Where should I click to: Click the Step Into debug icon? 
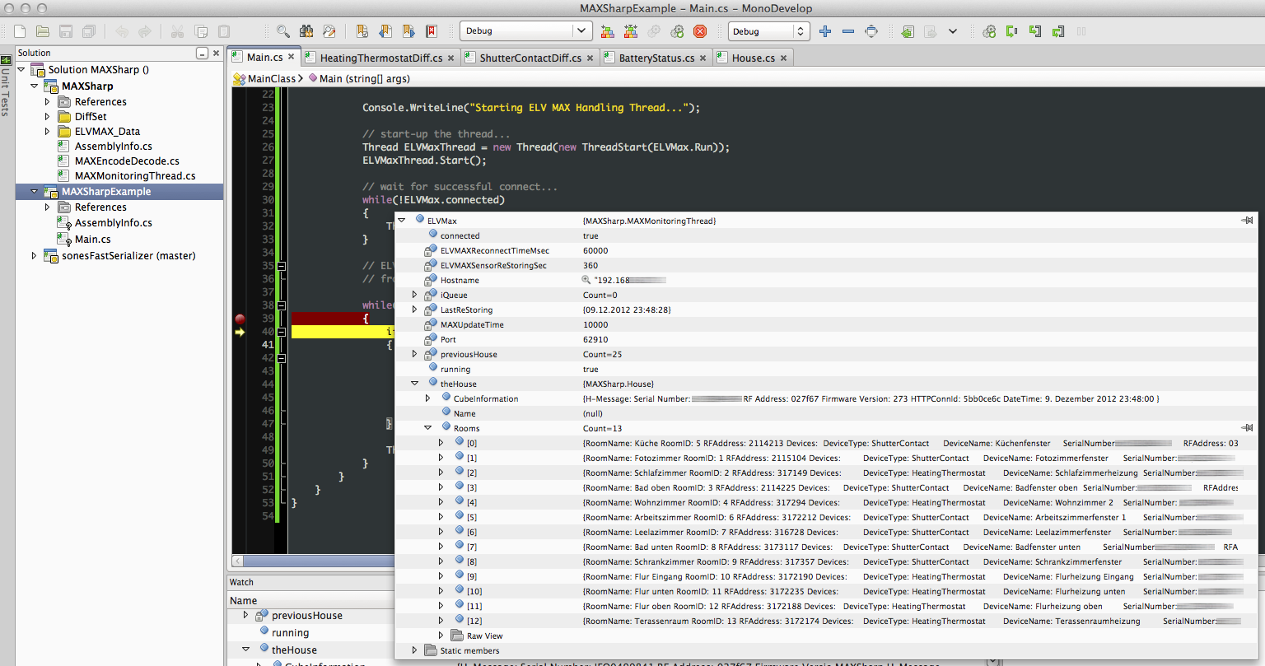pyautogui.click(x=1035, y=31)
